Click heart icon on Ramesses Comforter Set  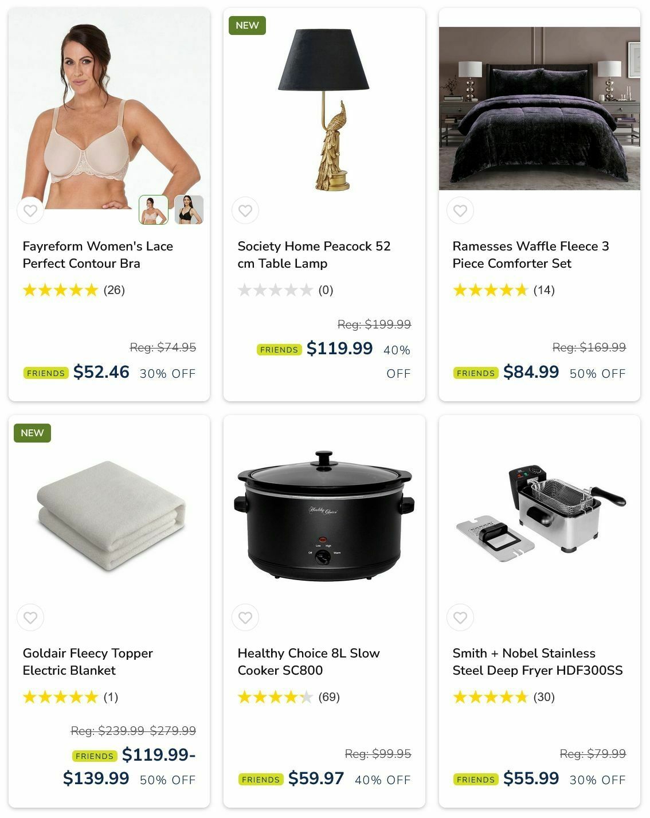click(460, 210)
